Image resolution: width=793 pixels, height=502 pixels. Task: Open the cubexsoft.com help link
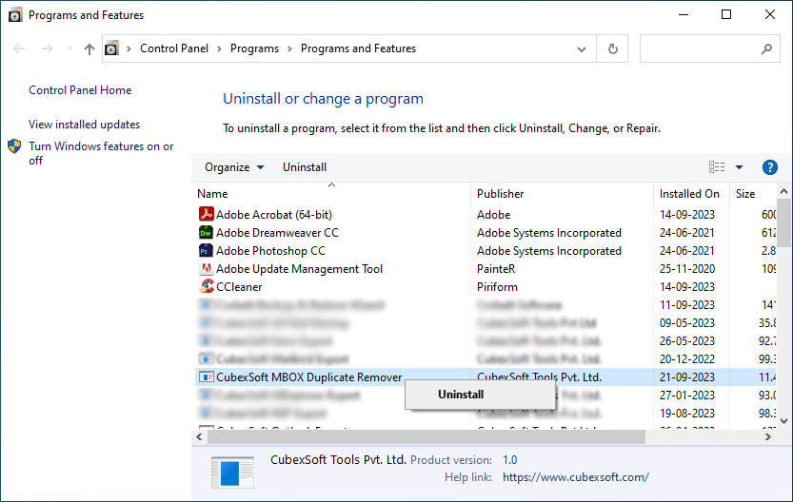click(576, 477)
